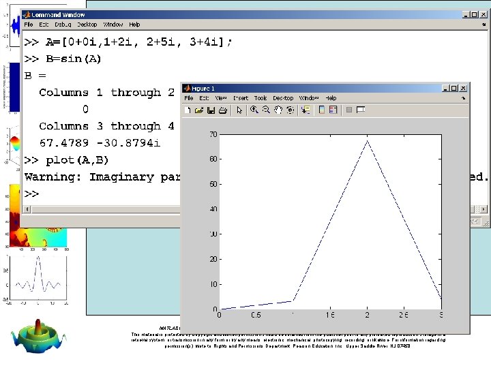Open Tools menu in Figure 1 window
The image size is (491, 368).
pos(261,98)
